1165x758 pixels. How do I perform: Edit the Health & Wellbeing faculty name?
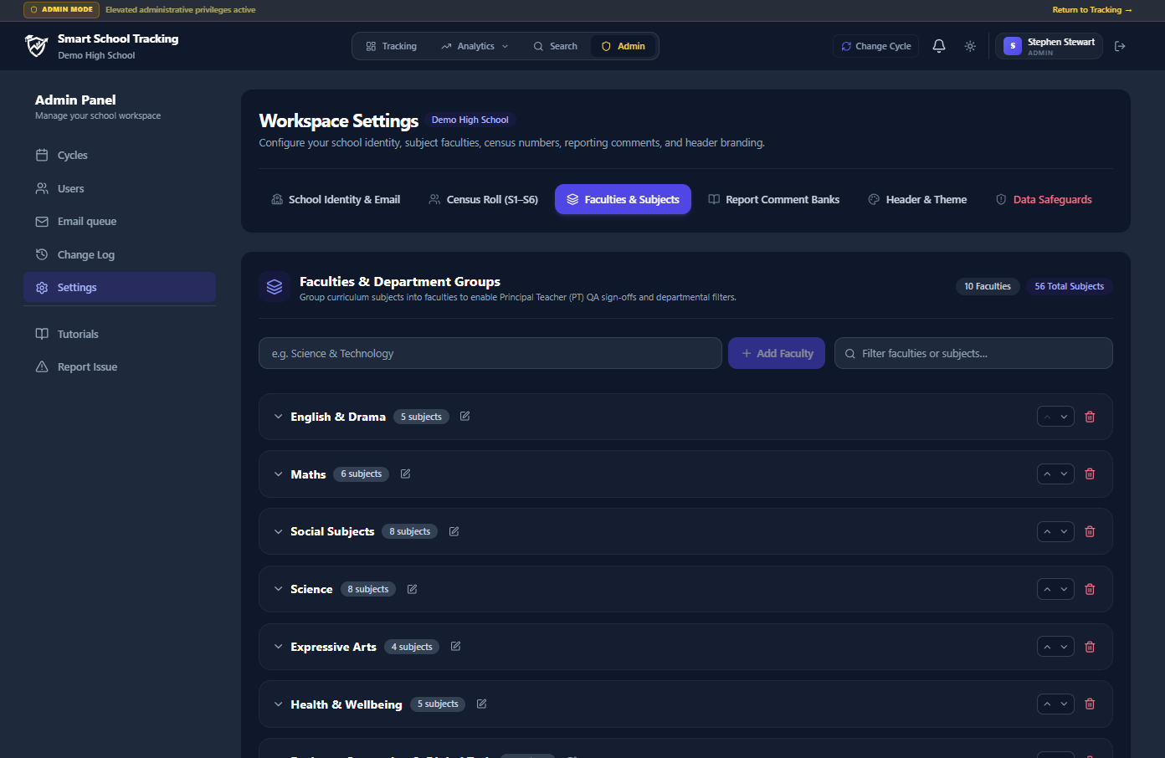(482, 704)
